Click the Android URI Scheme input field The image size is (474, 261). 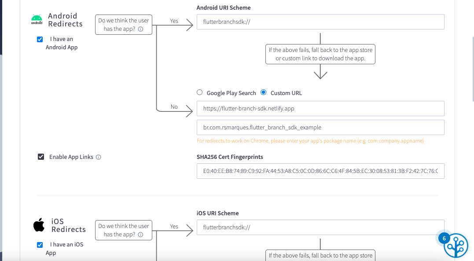point(320,21)
